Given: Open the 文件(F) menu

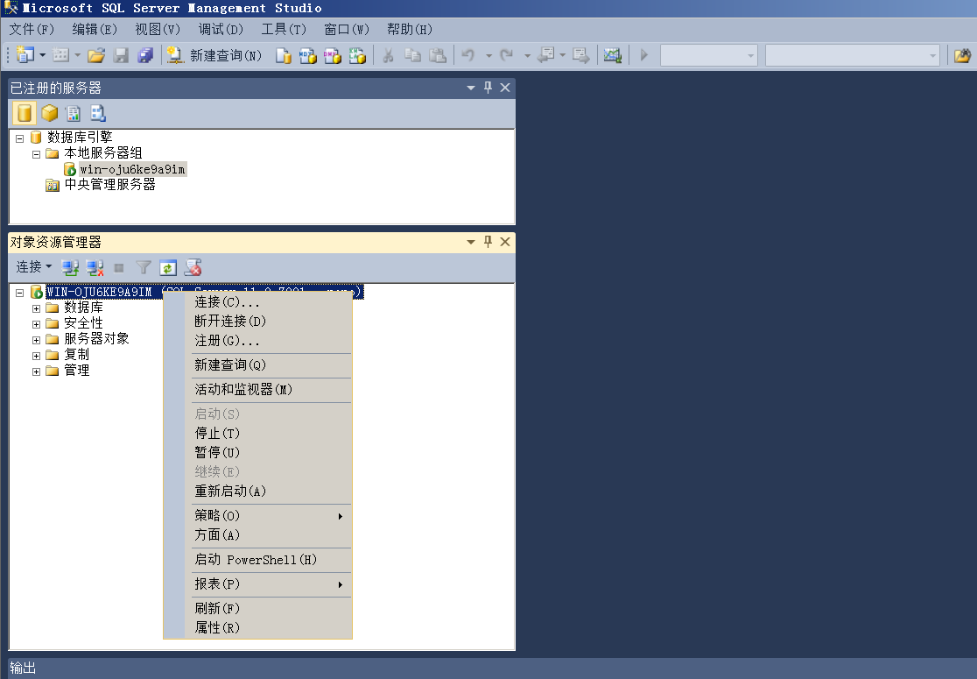Looking at the screenshot, I should [32, 29].
